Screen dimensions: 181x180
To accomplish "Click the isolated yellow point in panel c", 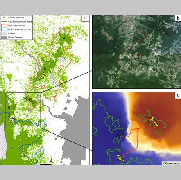I will pos(118,135).
